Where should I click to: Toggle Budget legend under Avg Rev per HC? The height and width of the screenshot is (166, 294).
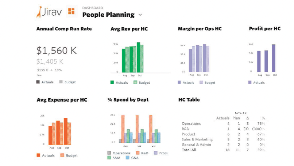(x=142, y=83)
